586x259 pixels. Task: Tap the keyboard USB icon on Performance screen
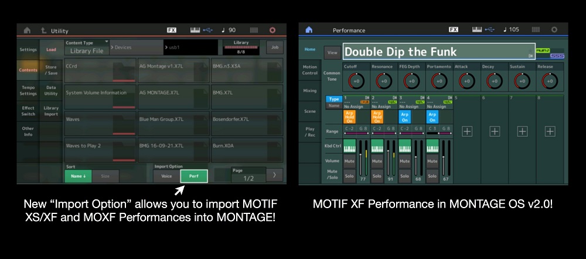(x=482, y=30)
